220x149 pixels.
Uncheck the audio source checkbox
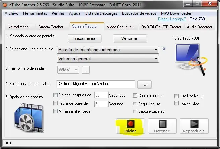click(164, 49)
